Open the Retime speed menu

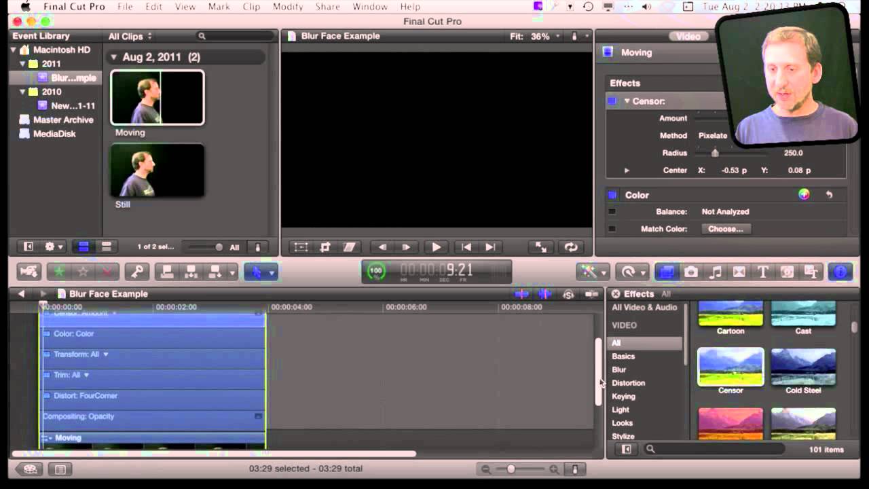pyautogui.click(x=632, y=272)
